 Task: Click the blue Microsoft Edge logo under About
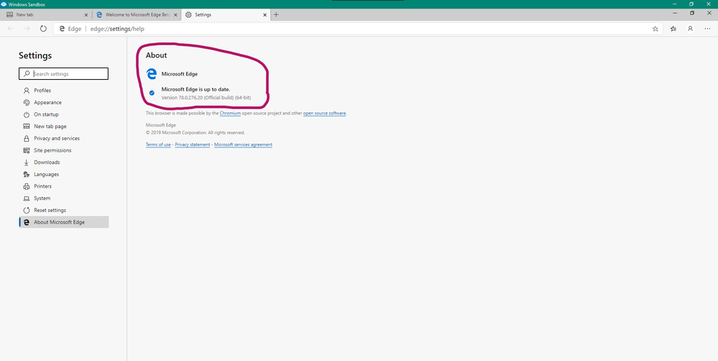pos(151,74)
